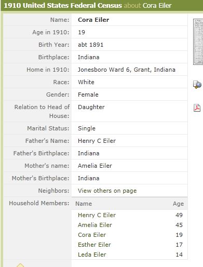This screenshot has height=267, width=203.
Task: Click the document-with-globe source icon
Action: [197, 85]
